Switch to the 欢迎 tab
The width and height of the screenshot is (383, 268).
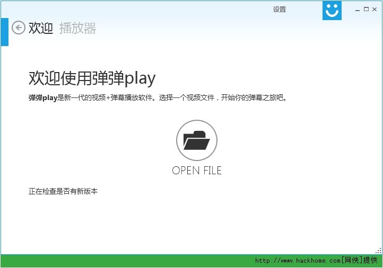point(40,28)
